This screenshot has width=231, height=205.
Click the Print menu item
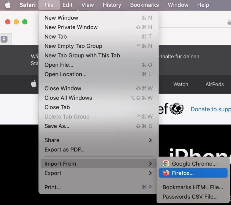pyautogui.click(x=53, y=187)
